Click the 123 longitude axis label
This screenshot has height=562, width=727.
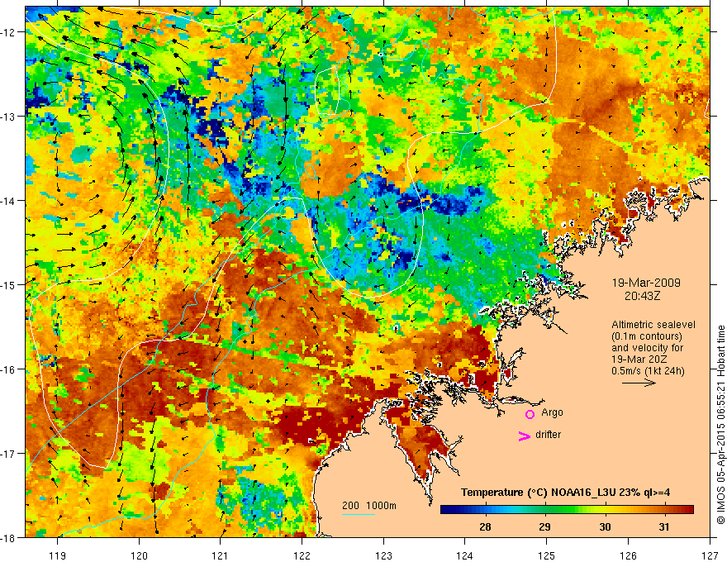click(383, 555)
